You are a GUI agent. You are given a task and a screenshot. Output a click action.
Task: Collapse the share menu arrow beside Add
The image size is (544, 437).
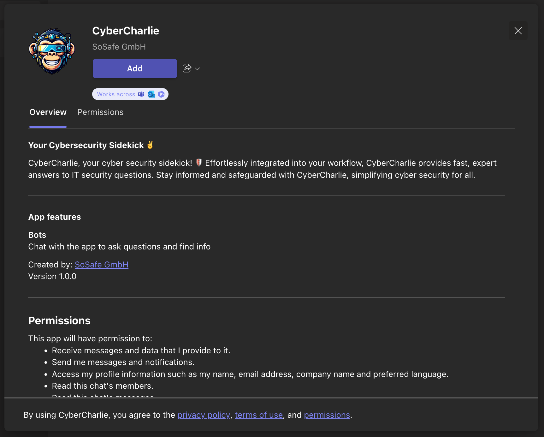point(197,69)
